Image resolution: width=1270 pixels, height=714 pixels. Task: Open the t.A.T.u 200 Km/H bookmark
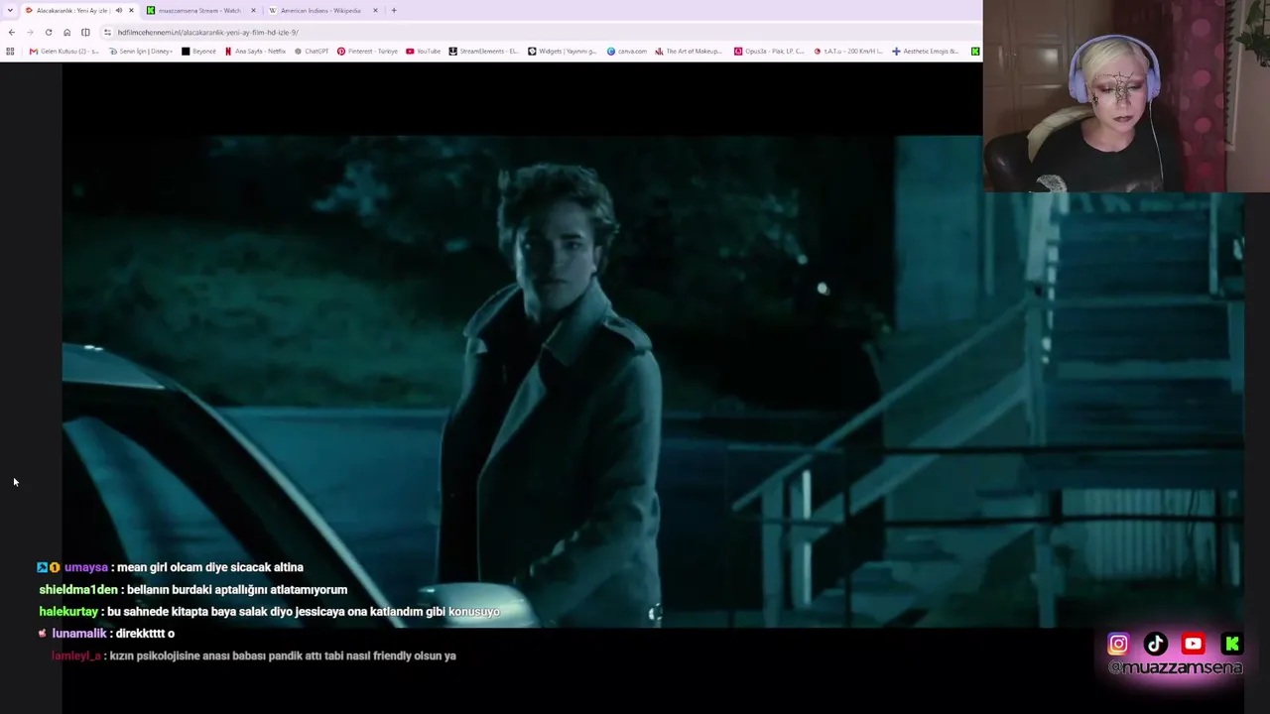coord(847,52)
